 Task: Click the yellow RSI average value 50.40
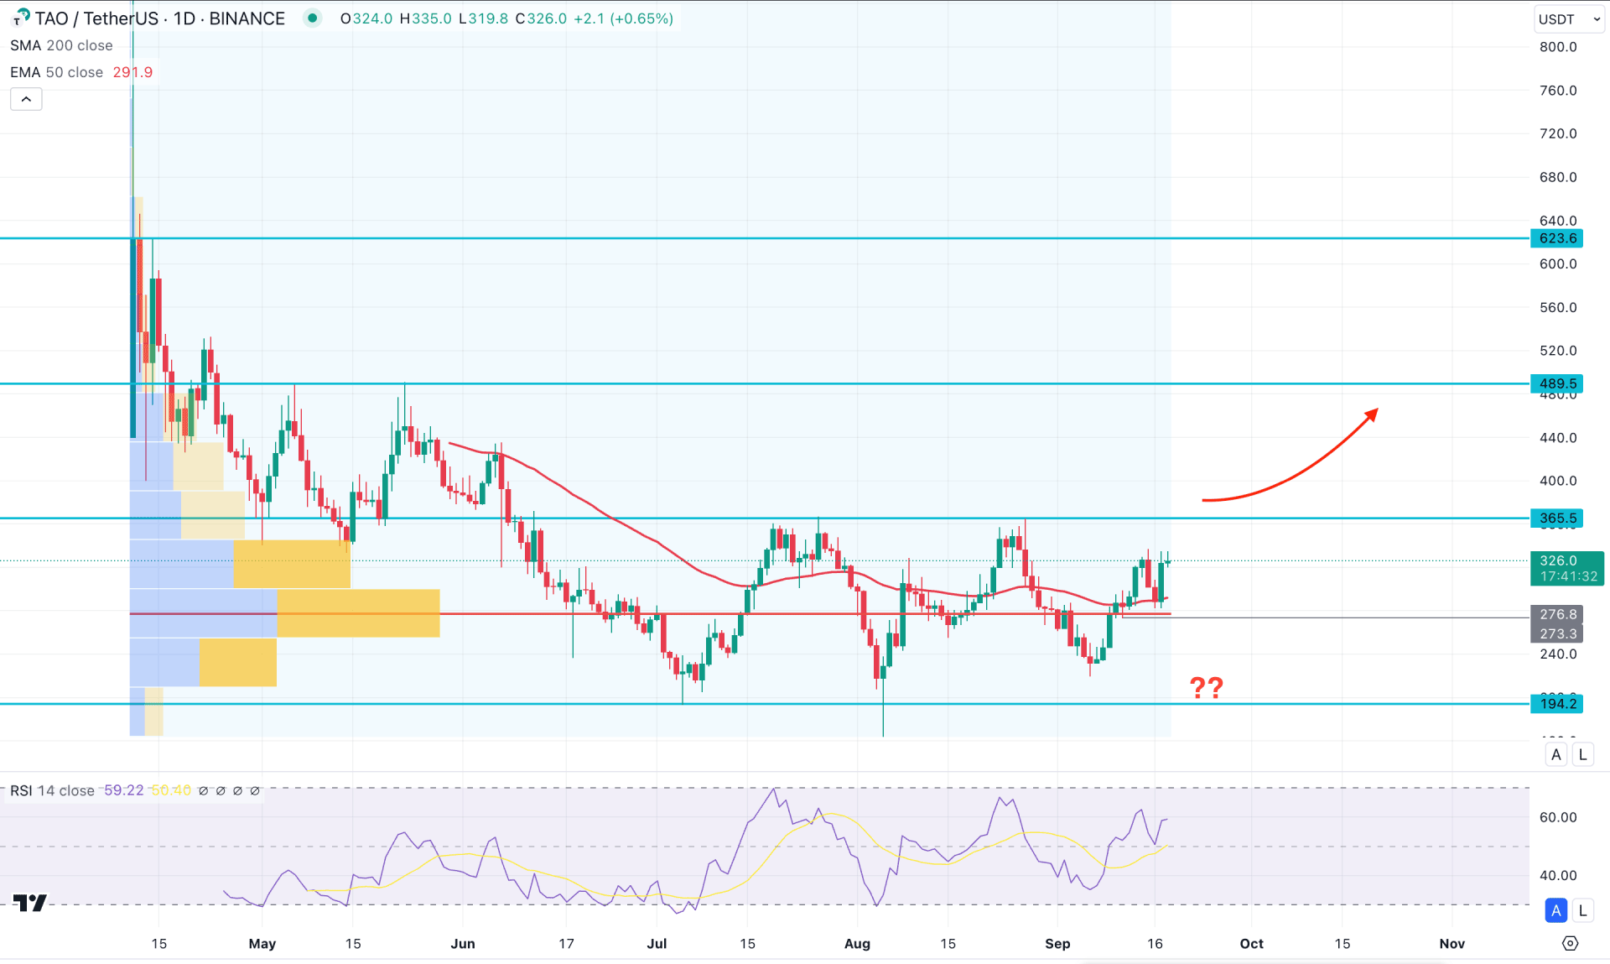[x=172, y=790]
